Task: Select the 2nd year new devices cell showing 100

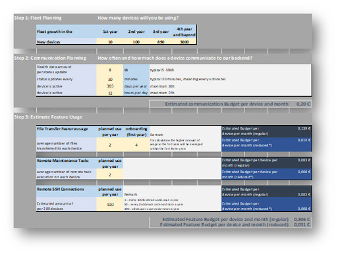Action: pyautogui.click(x=136, y=41)
